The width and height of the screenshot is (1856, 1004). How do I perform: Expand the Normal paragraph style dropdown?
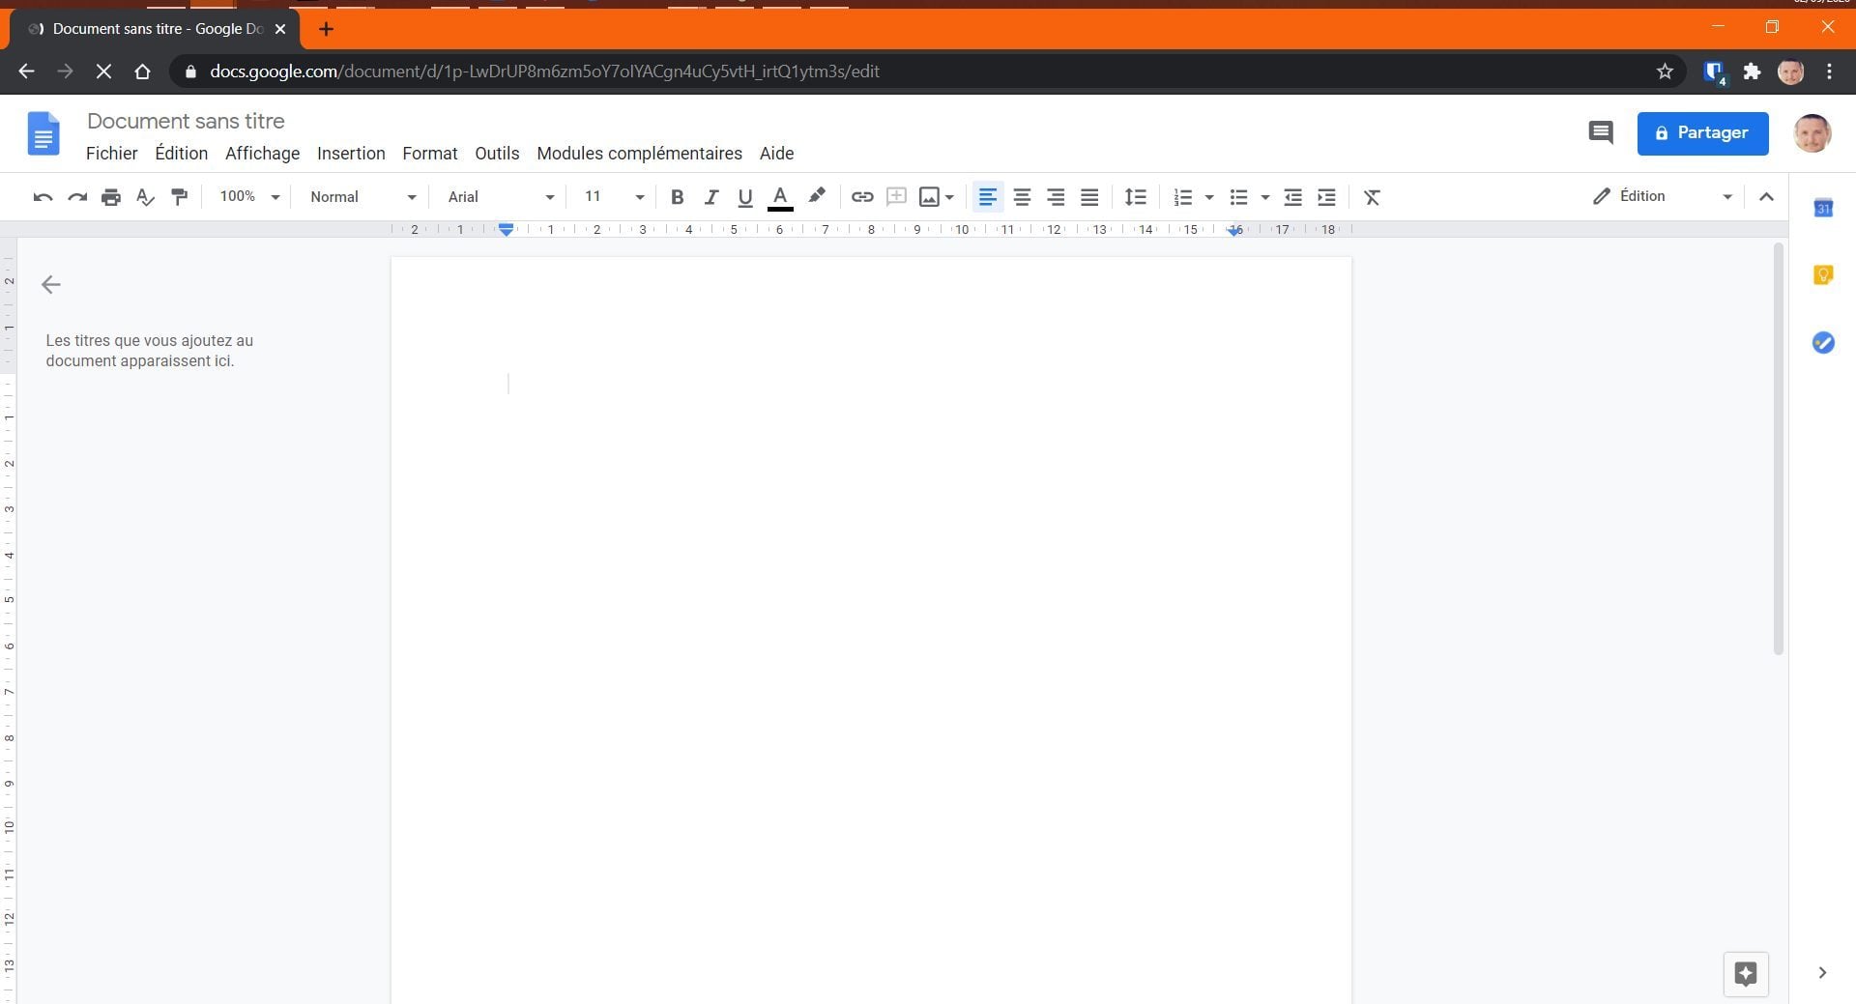362,197
